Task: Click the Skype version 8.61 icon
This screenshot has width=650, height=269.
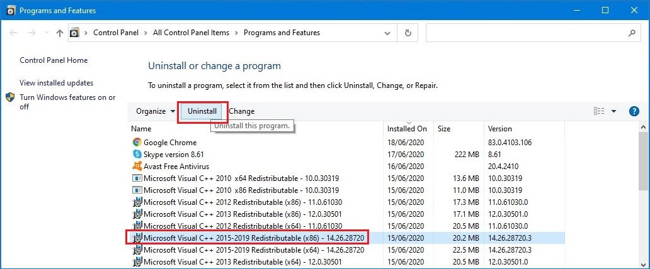Action: click(x=137, y=155)
